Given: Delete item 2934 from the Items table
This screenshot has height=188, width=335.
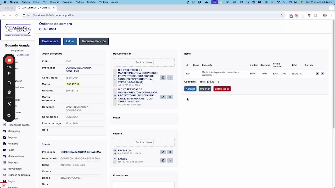Looking at the screenshot, I should pyautogui.click(x=322, y=74).
